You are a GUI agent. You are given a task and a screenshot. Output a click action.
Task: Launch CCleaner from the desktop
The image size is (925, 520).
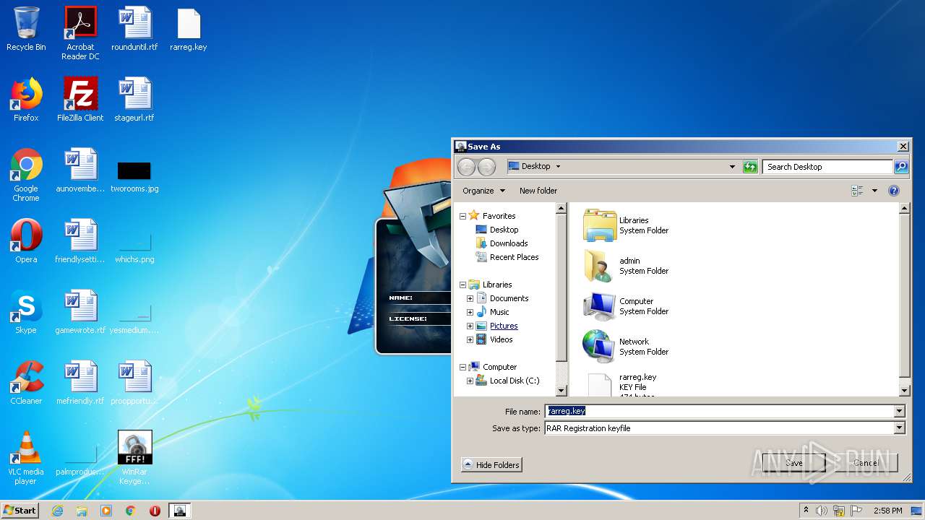26,384
